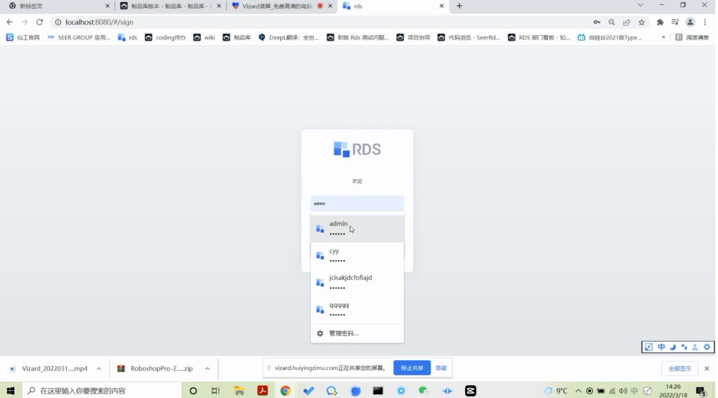Screen dimensions: 718x398
Task: Open the Chrome taskbar icon
Action: coord(285,390)
